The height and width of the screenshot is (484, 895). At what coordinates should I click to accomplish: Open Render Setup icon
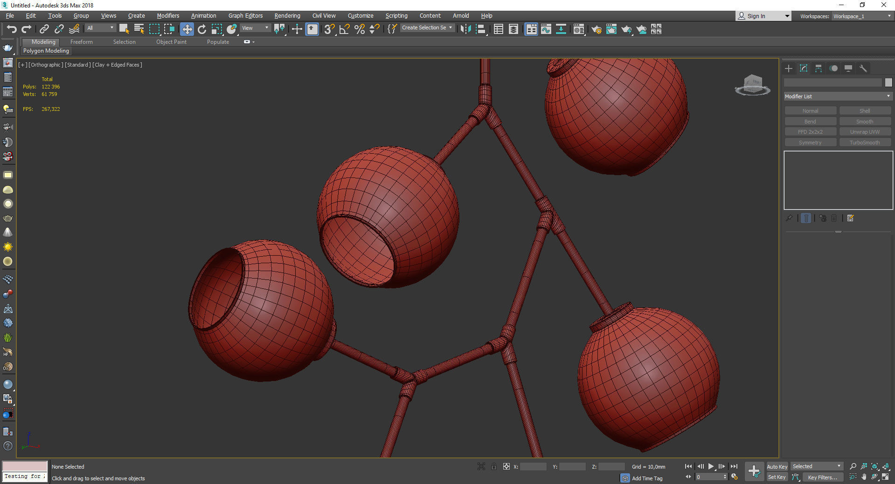tap(597, 29)
